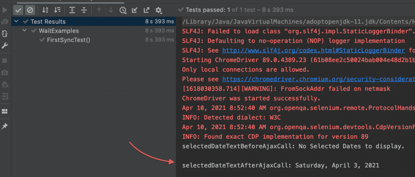Click the layout icon in left sidebar
The width and height of the screenshot is (415, 177).
point(5,111)
